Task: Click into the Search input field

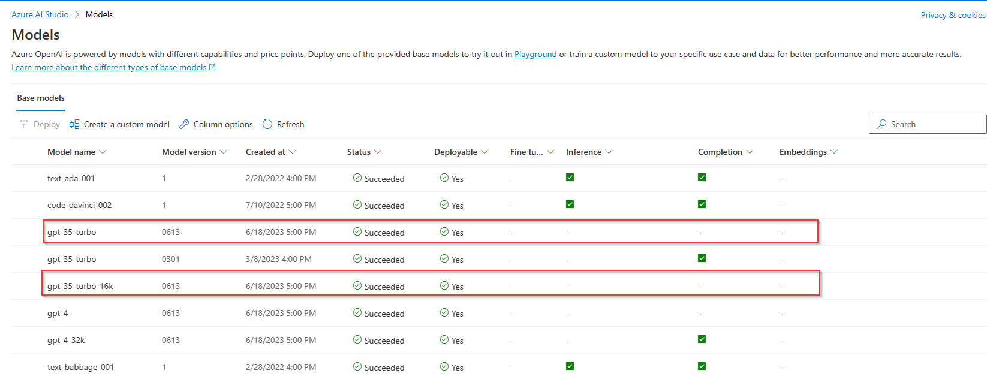Action: pyautogui.click(x=928, y=124)
